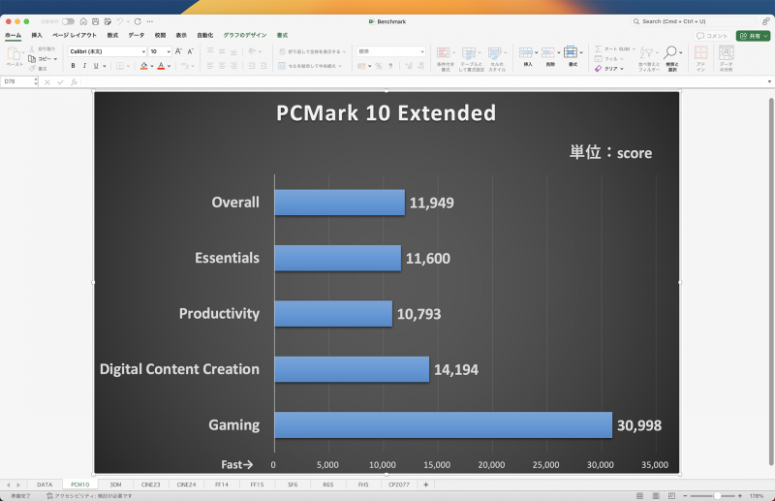Click the Format cells icon
This screenshot has width=775, height=501.
[x=571, y=52]
